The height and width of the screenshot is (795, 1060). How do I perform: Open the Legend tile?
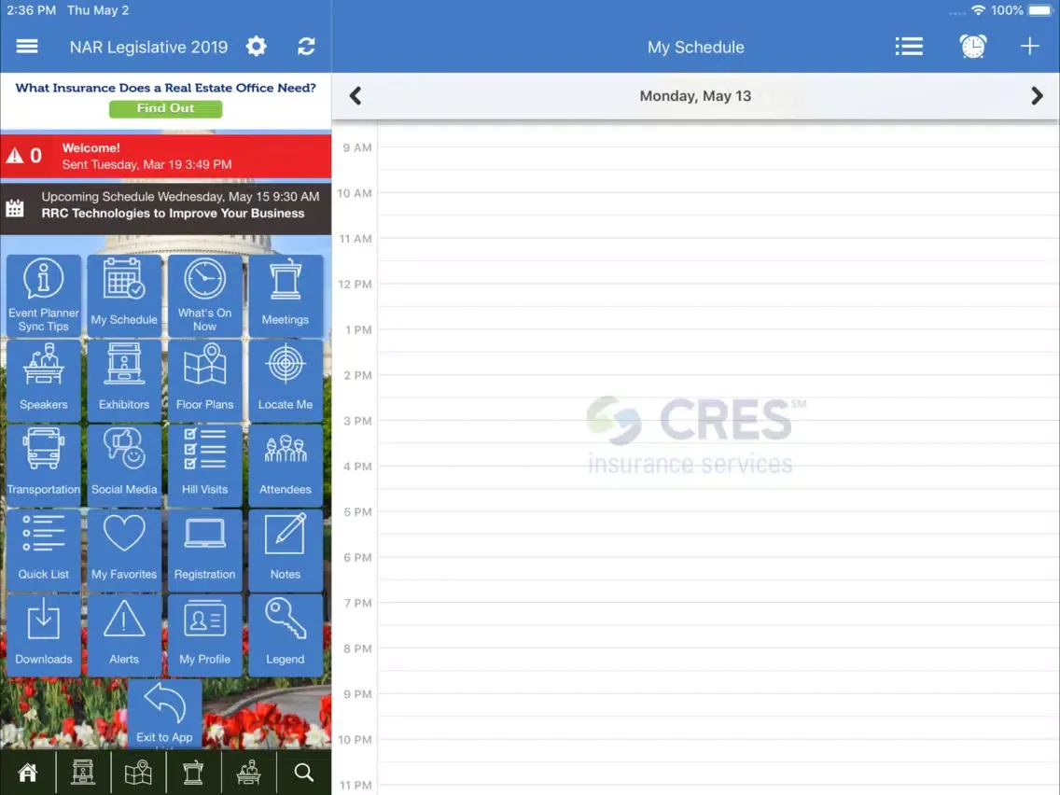(x=286, y=636)
